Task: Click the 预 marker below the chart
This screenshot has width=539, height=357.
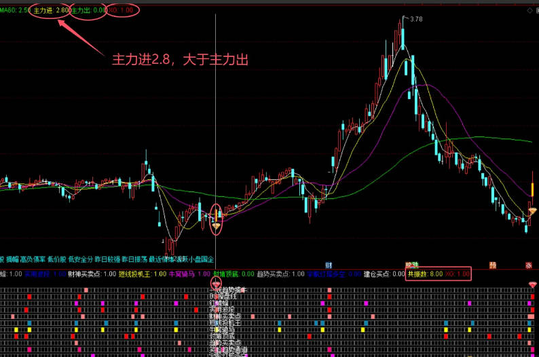Action: (493, 265)
